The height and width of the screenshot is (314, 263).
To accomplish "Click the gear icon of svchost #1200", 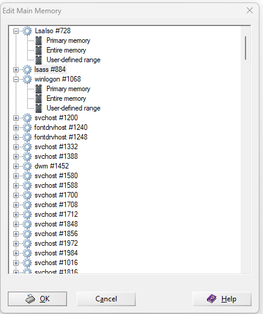I will coord(27,118).
